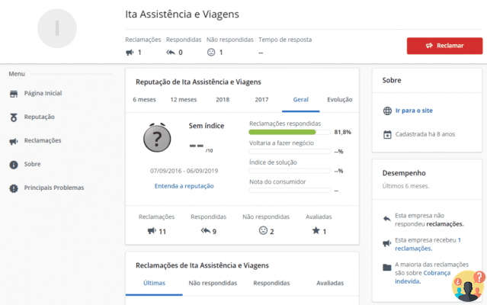
Task: Click the 81,8% percentage value
Action: pyautogui.click(x=343, y=132)
